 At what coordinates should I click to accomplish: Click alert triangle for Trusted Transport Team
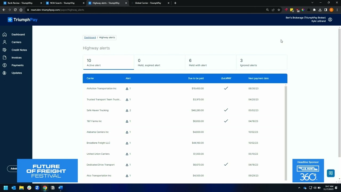[x=127, y=99]
